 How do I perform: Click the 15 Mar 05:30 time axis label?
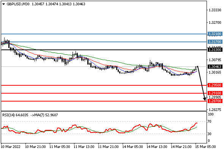click(x=205, y=147)
